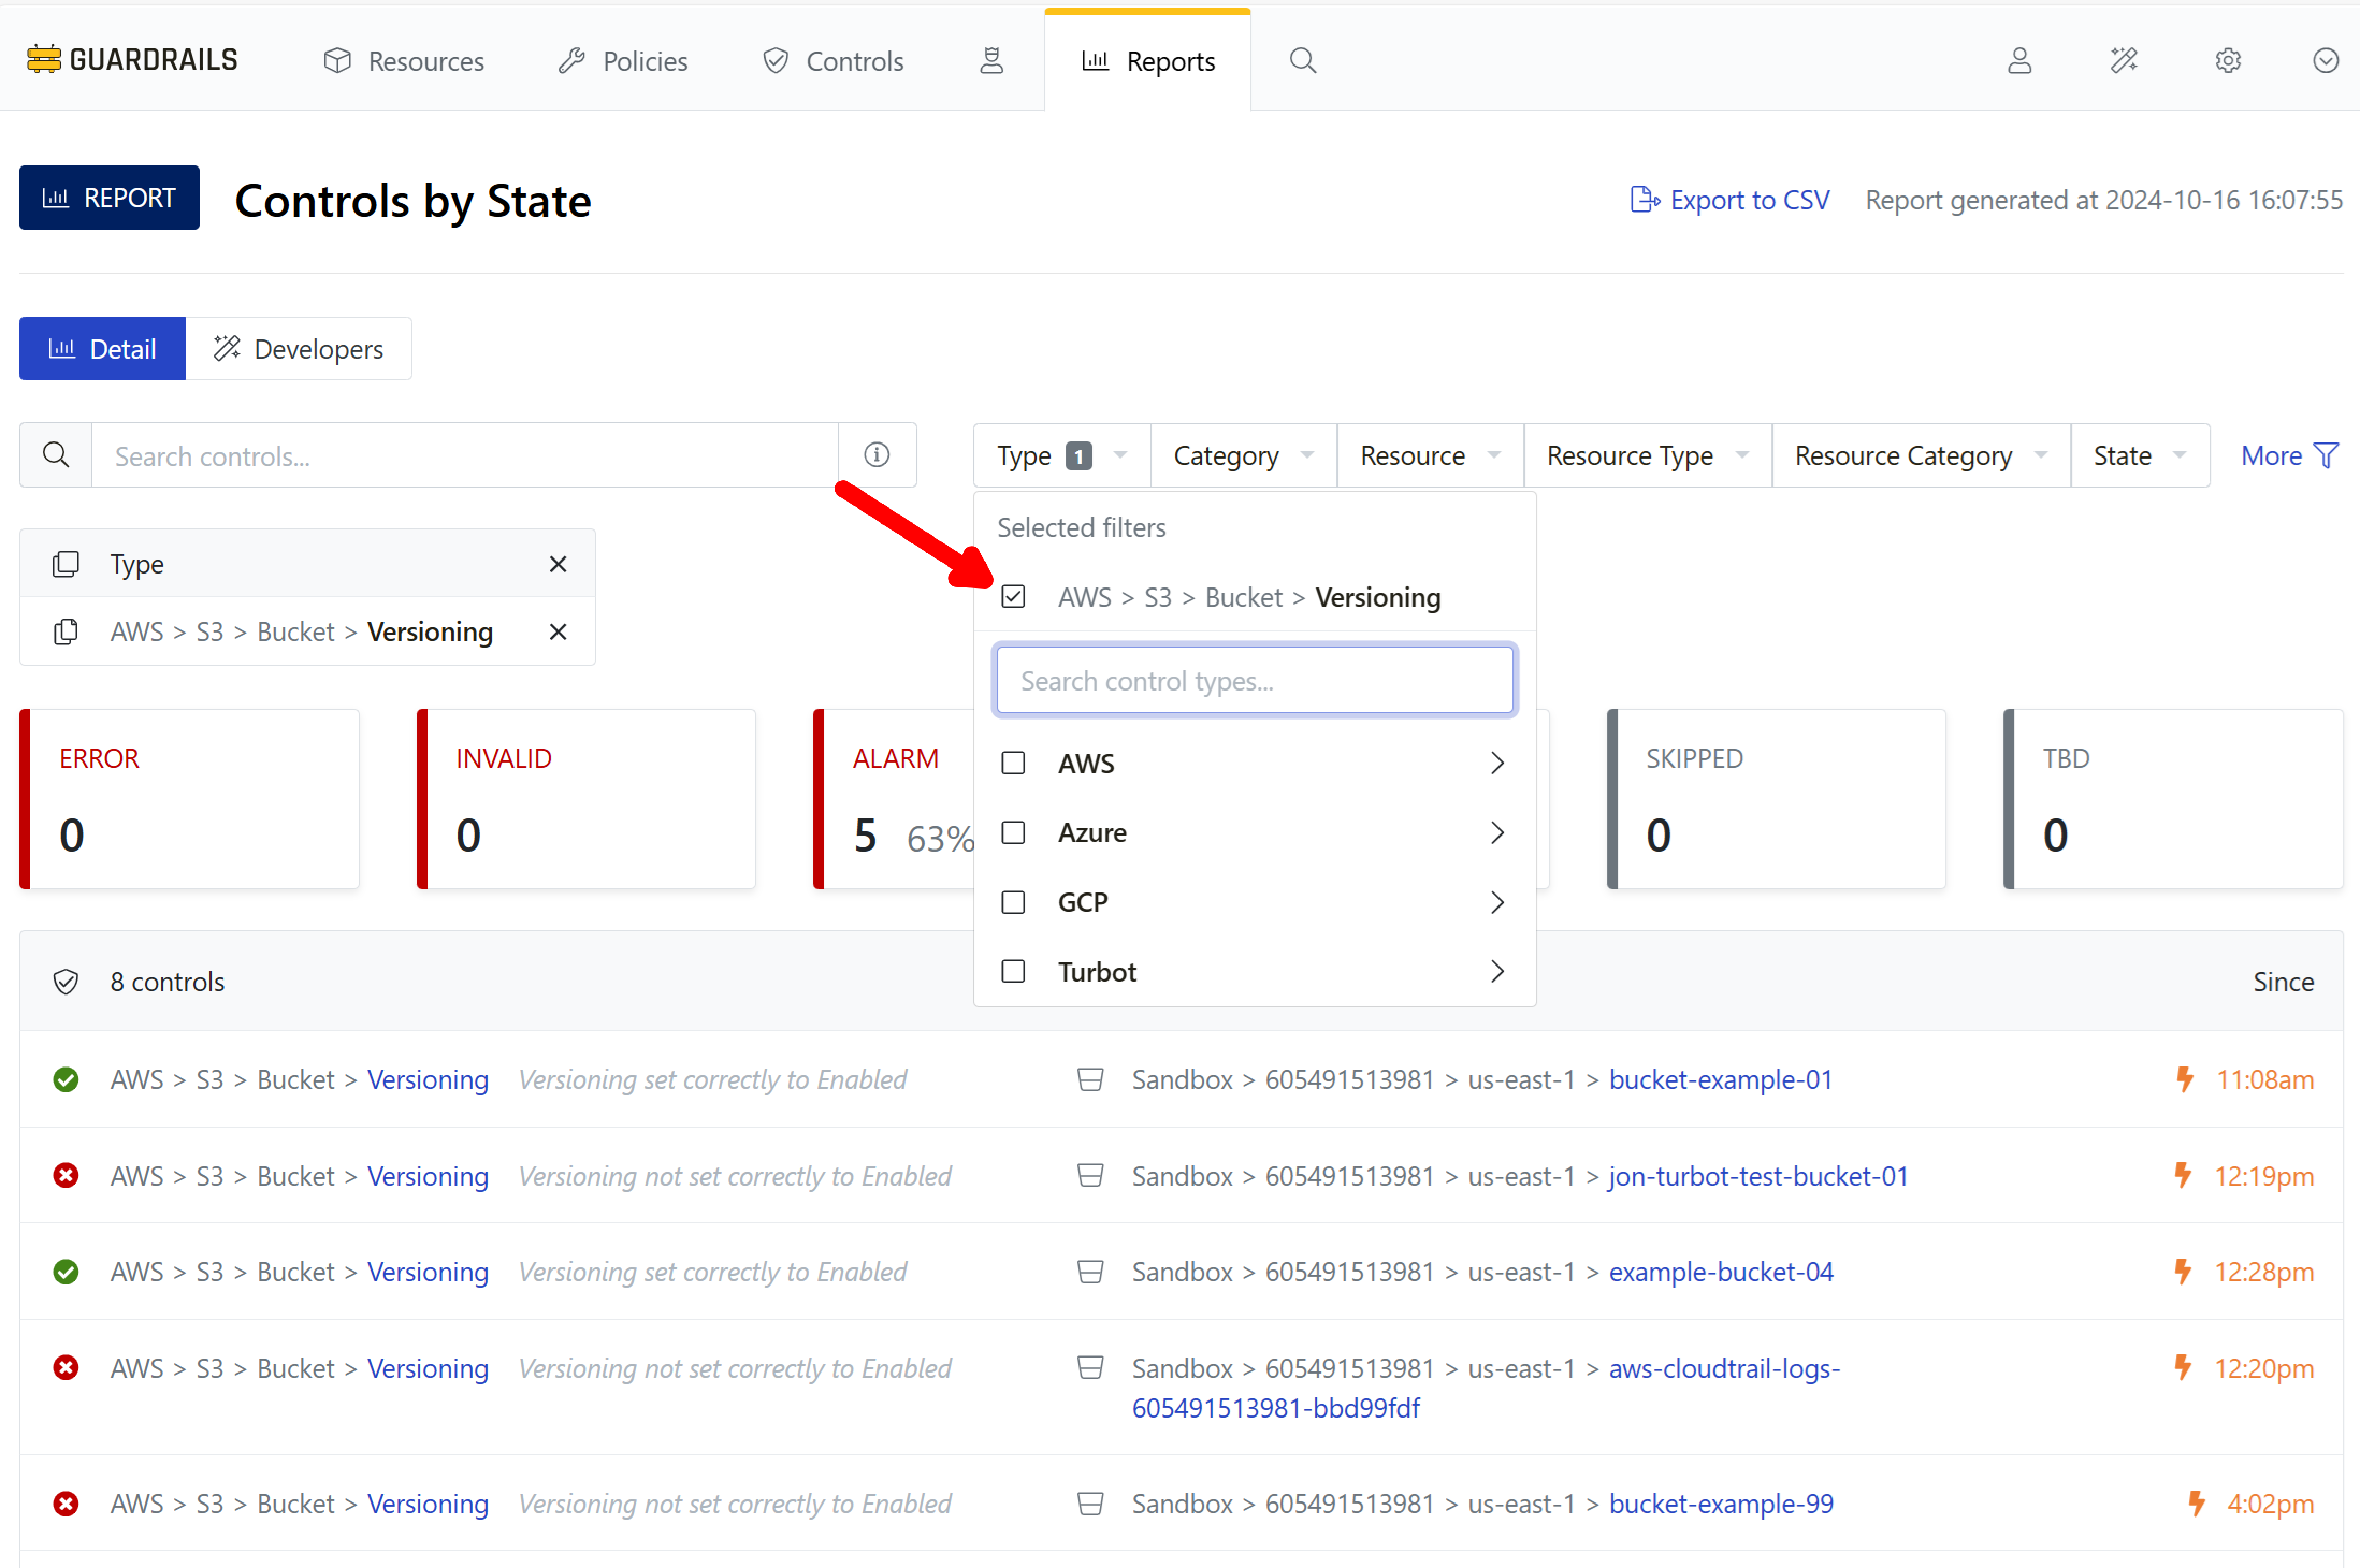Focus the Search control types field

pyautogui.click(x=1254, y=681)
